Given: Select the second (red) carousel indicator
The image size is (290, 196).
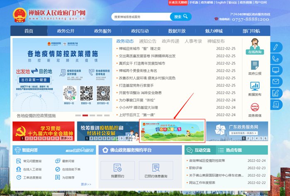Looking at the screenshot, I should [x=85, y=115].
